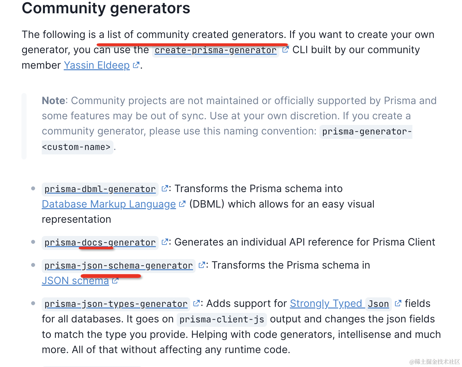
Task: Click external-link icon beside JSON schema
Action: pyautogui.click(x=115, y=281)
